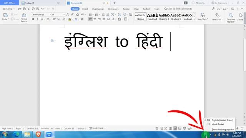This screenshot has height=138, width=246.
Task: Click the font color swatch
Action: (76, 19)
